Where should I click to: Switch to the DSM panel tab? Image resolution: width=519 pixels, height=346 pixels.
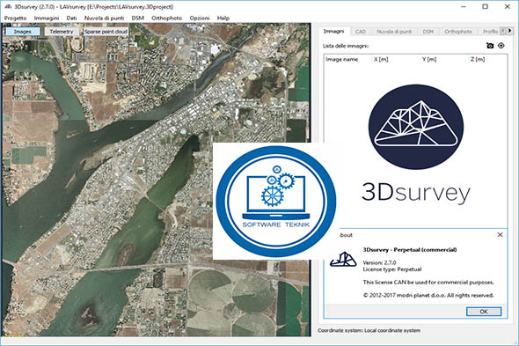(428, 32)
